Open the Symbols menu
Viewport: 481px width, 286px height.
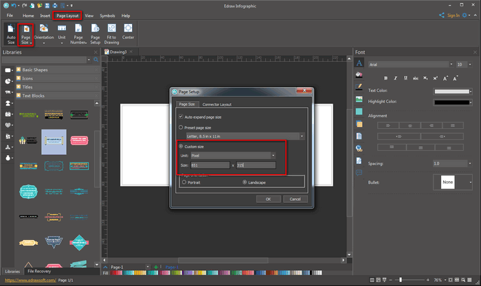click(108, 15)
